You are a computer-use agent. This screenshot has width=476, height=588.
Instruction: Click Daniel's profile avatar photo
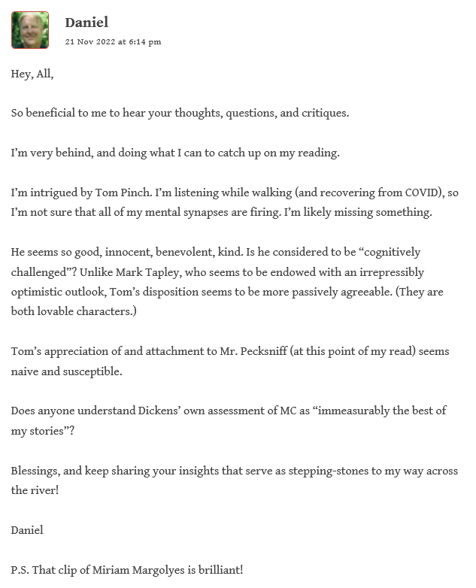click(x=30, y=30)
